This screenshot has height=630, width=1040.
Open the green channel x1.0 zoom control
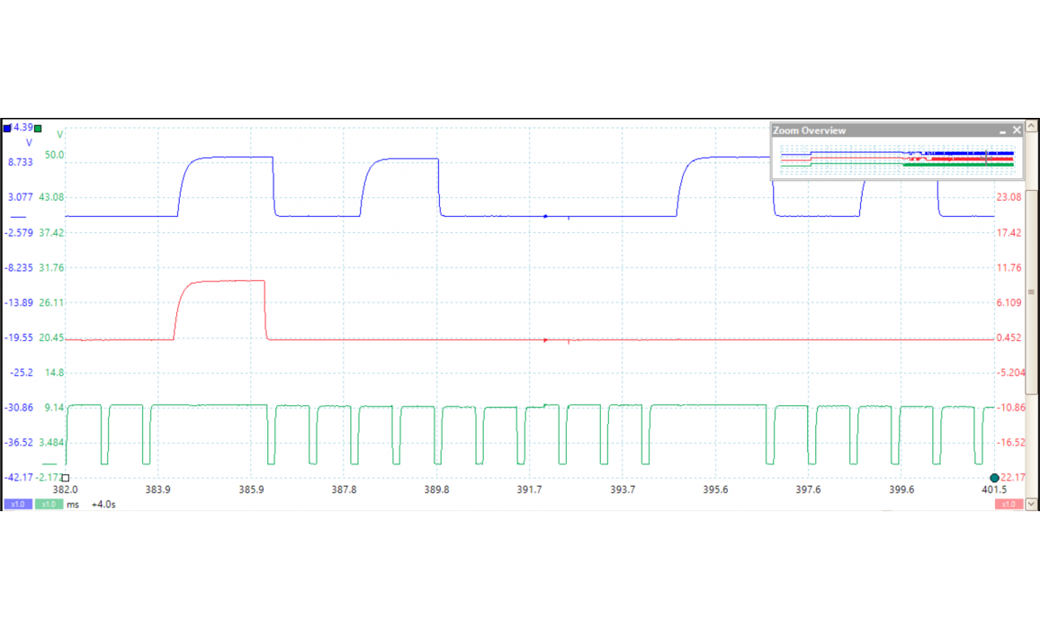pyautogui.click(x=49, y=505)
